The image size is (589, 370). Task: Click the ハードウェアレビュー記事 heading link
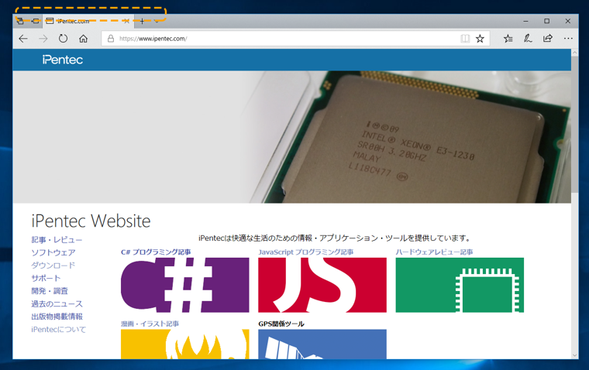click(x=434, y=252)
